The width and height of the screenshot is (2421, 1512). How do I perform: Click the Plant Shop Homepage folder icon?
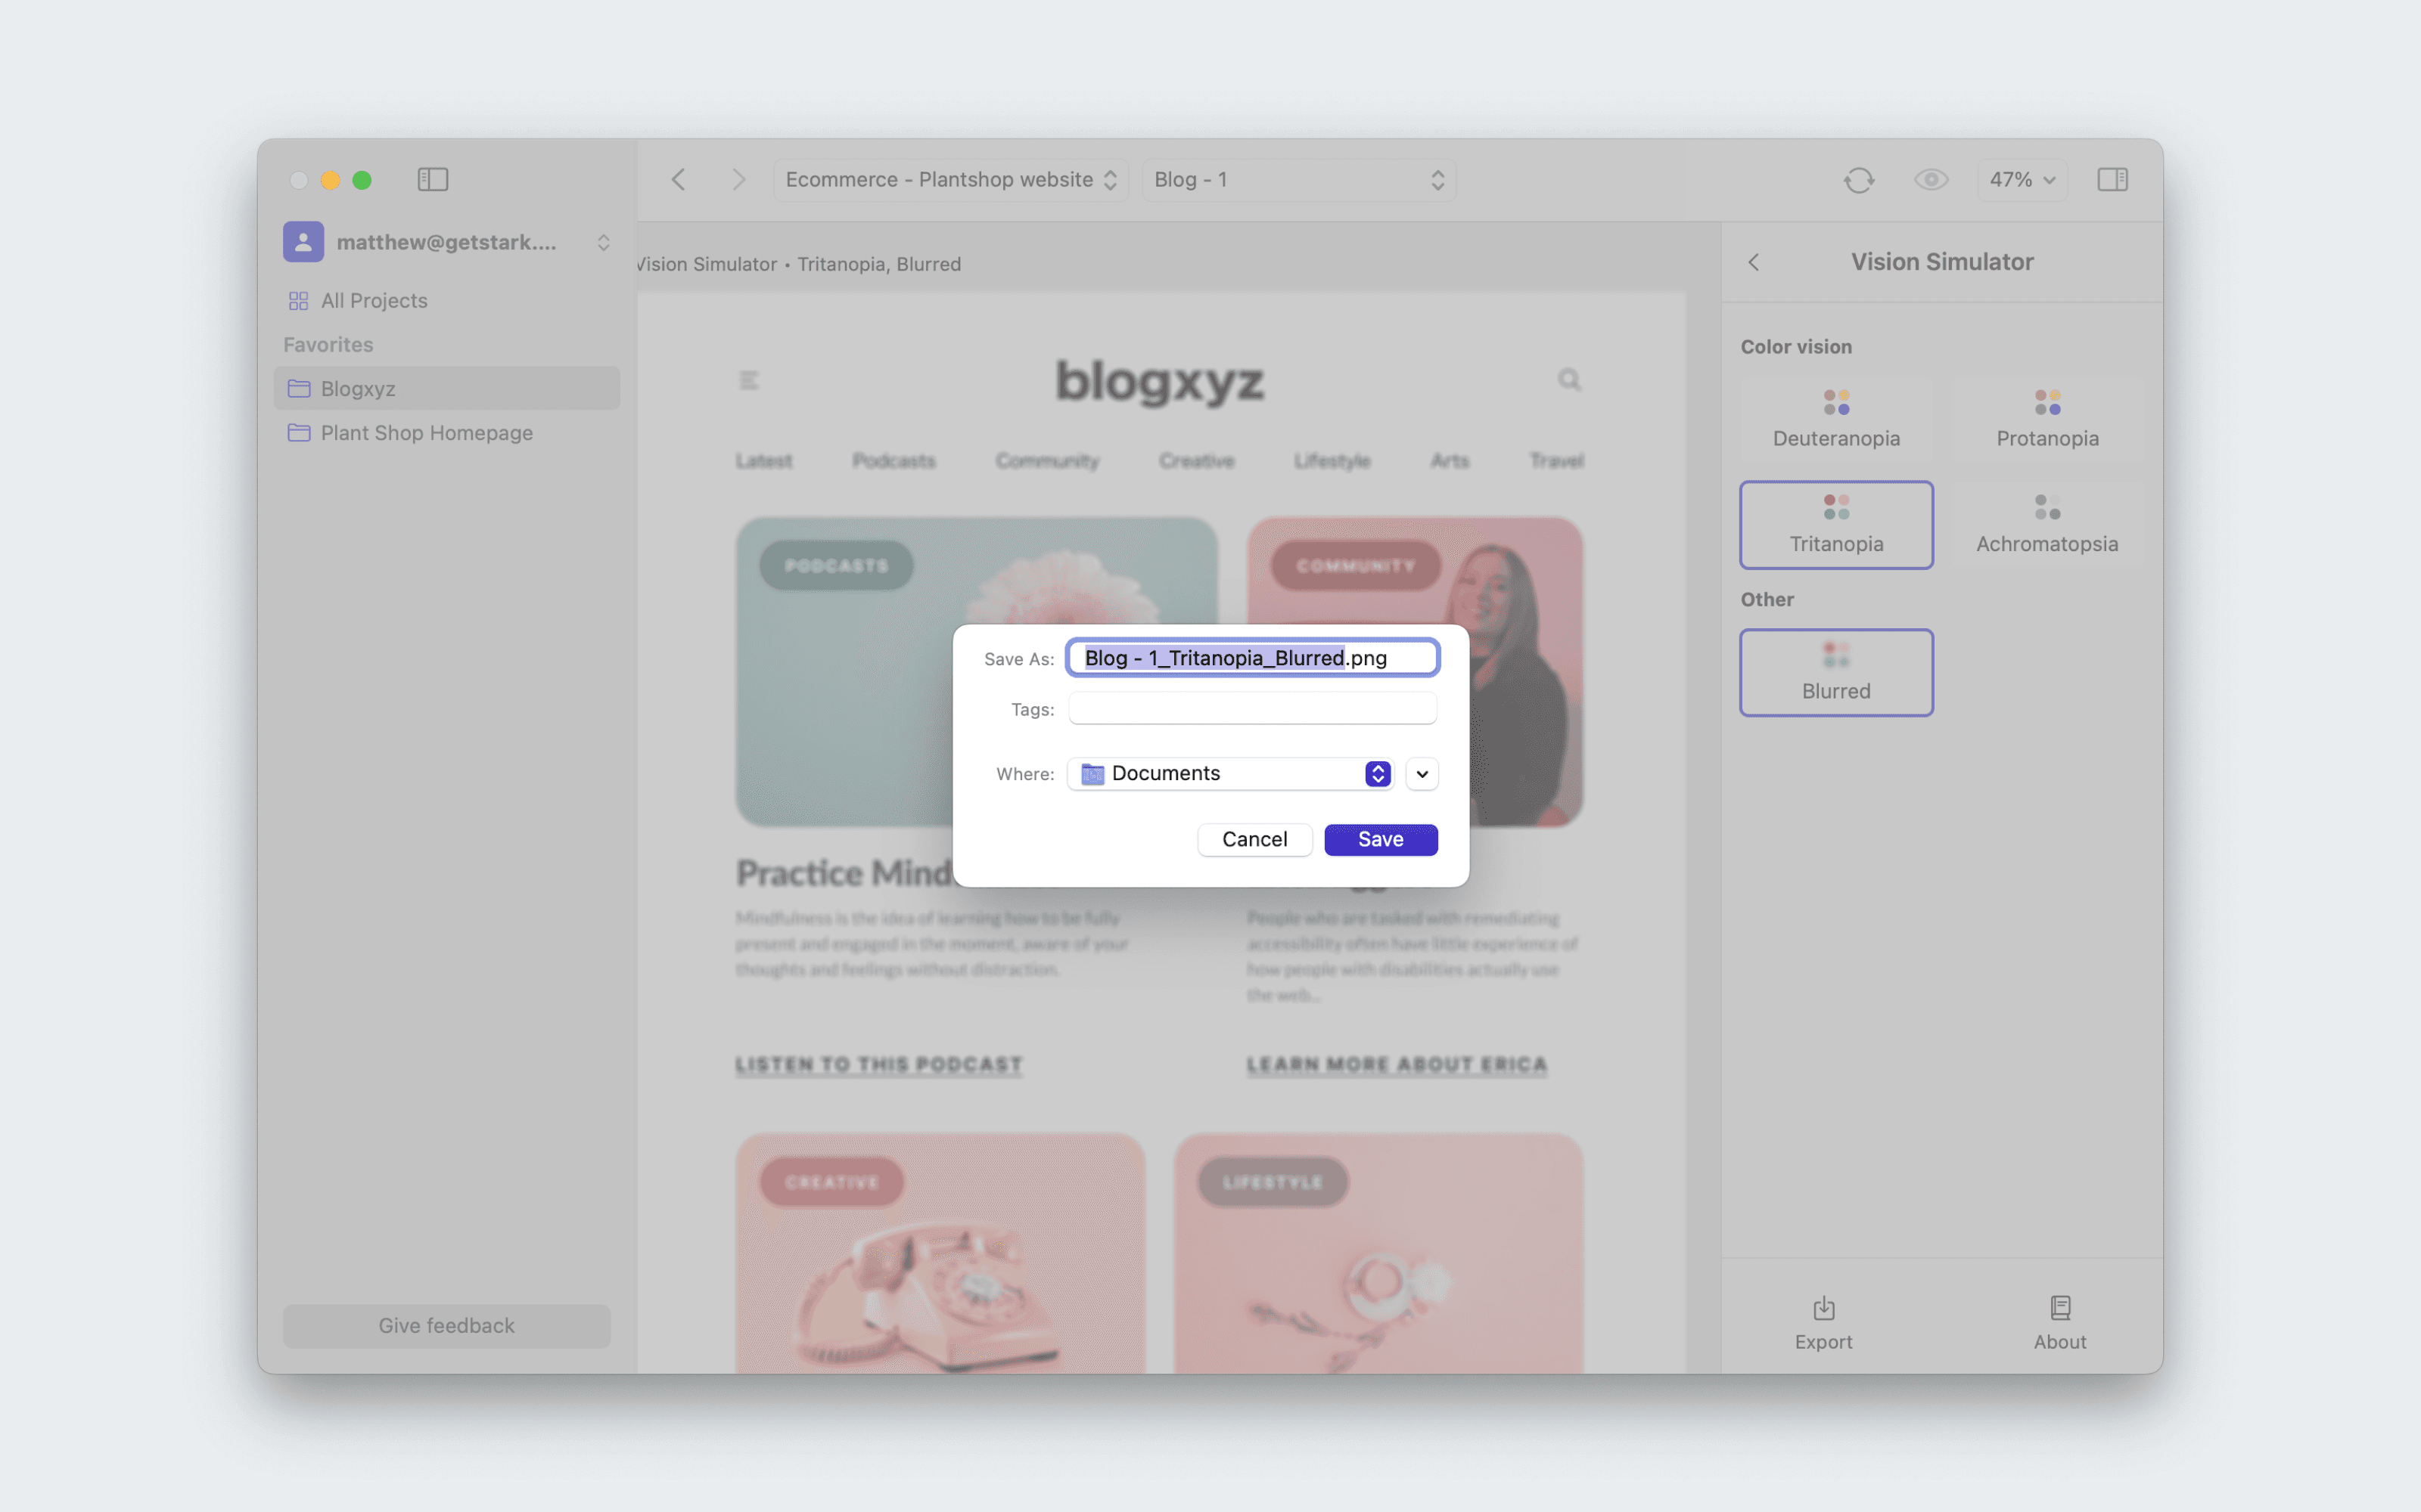[298, 433]
